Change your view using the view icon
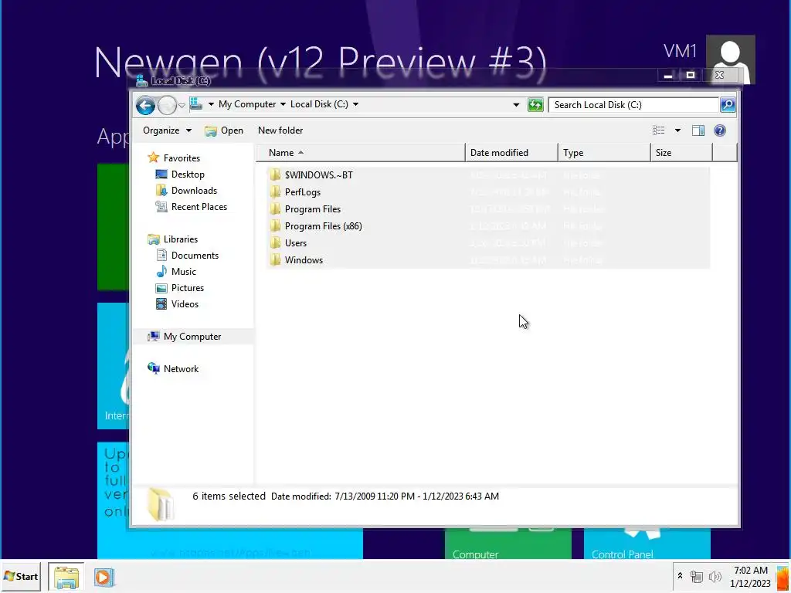Image resolution: width=791 pixels, height=593 pixels. (x=659, y=130)
